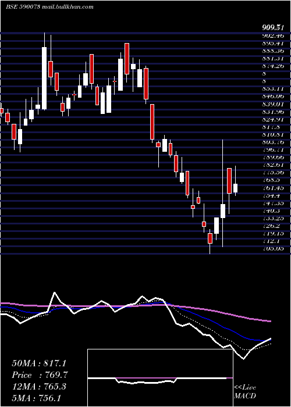Click the 796.71 price axis label
Image resolution: width=291 pixels, height=407 pixels.
[273, 150]
